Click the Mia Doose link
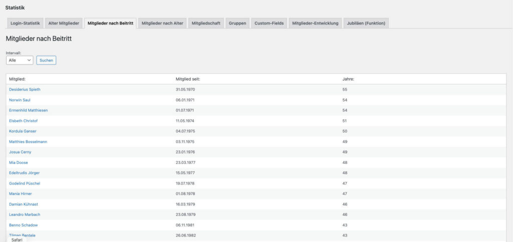Image resolution: width=513 pixels, height=242 pixels. [19, 162]
